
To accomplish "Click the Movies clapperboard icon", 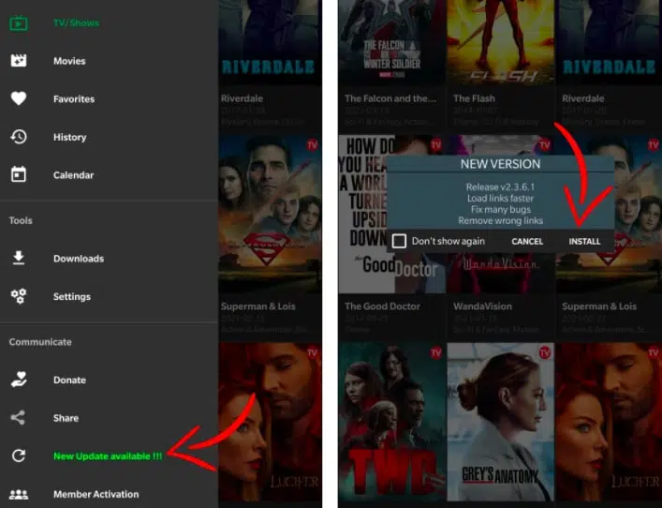I will point(19,60).
